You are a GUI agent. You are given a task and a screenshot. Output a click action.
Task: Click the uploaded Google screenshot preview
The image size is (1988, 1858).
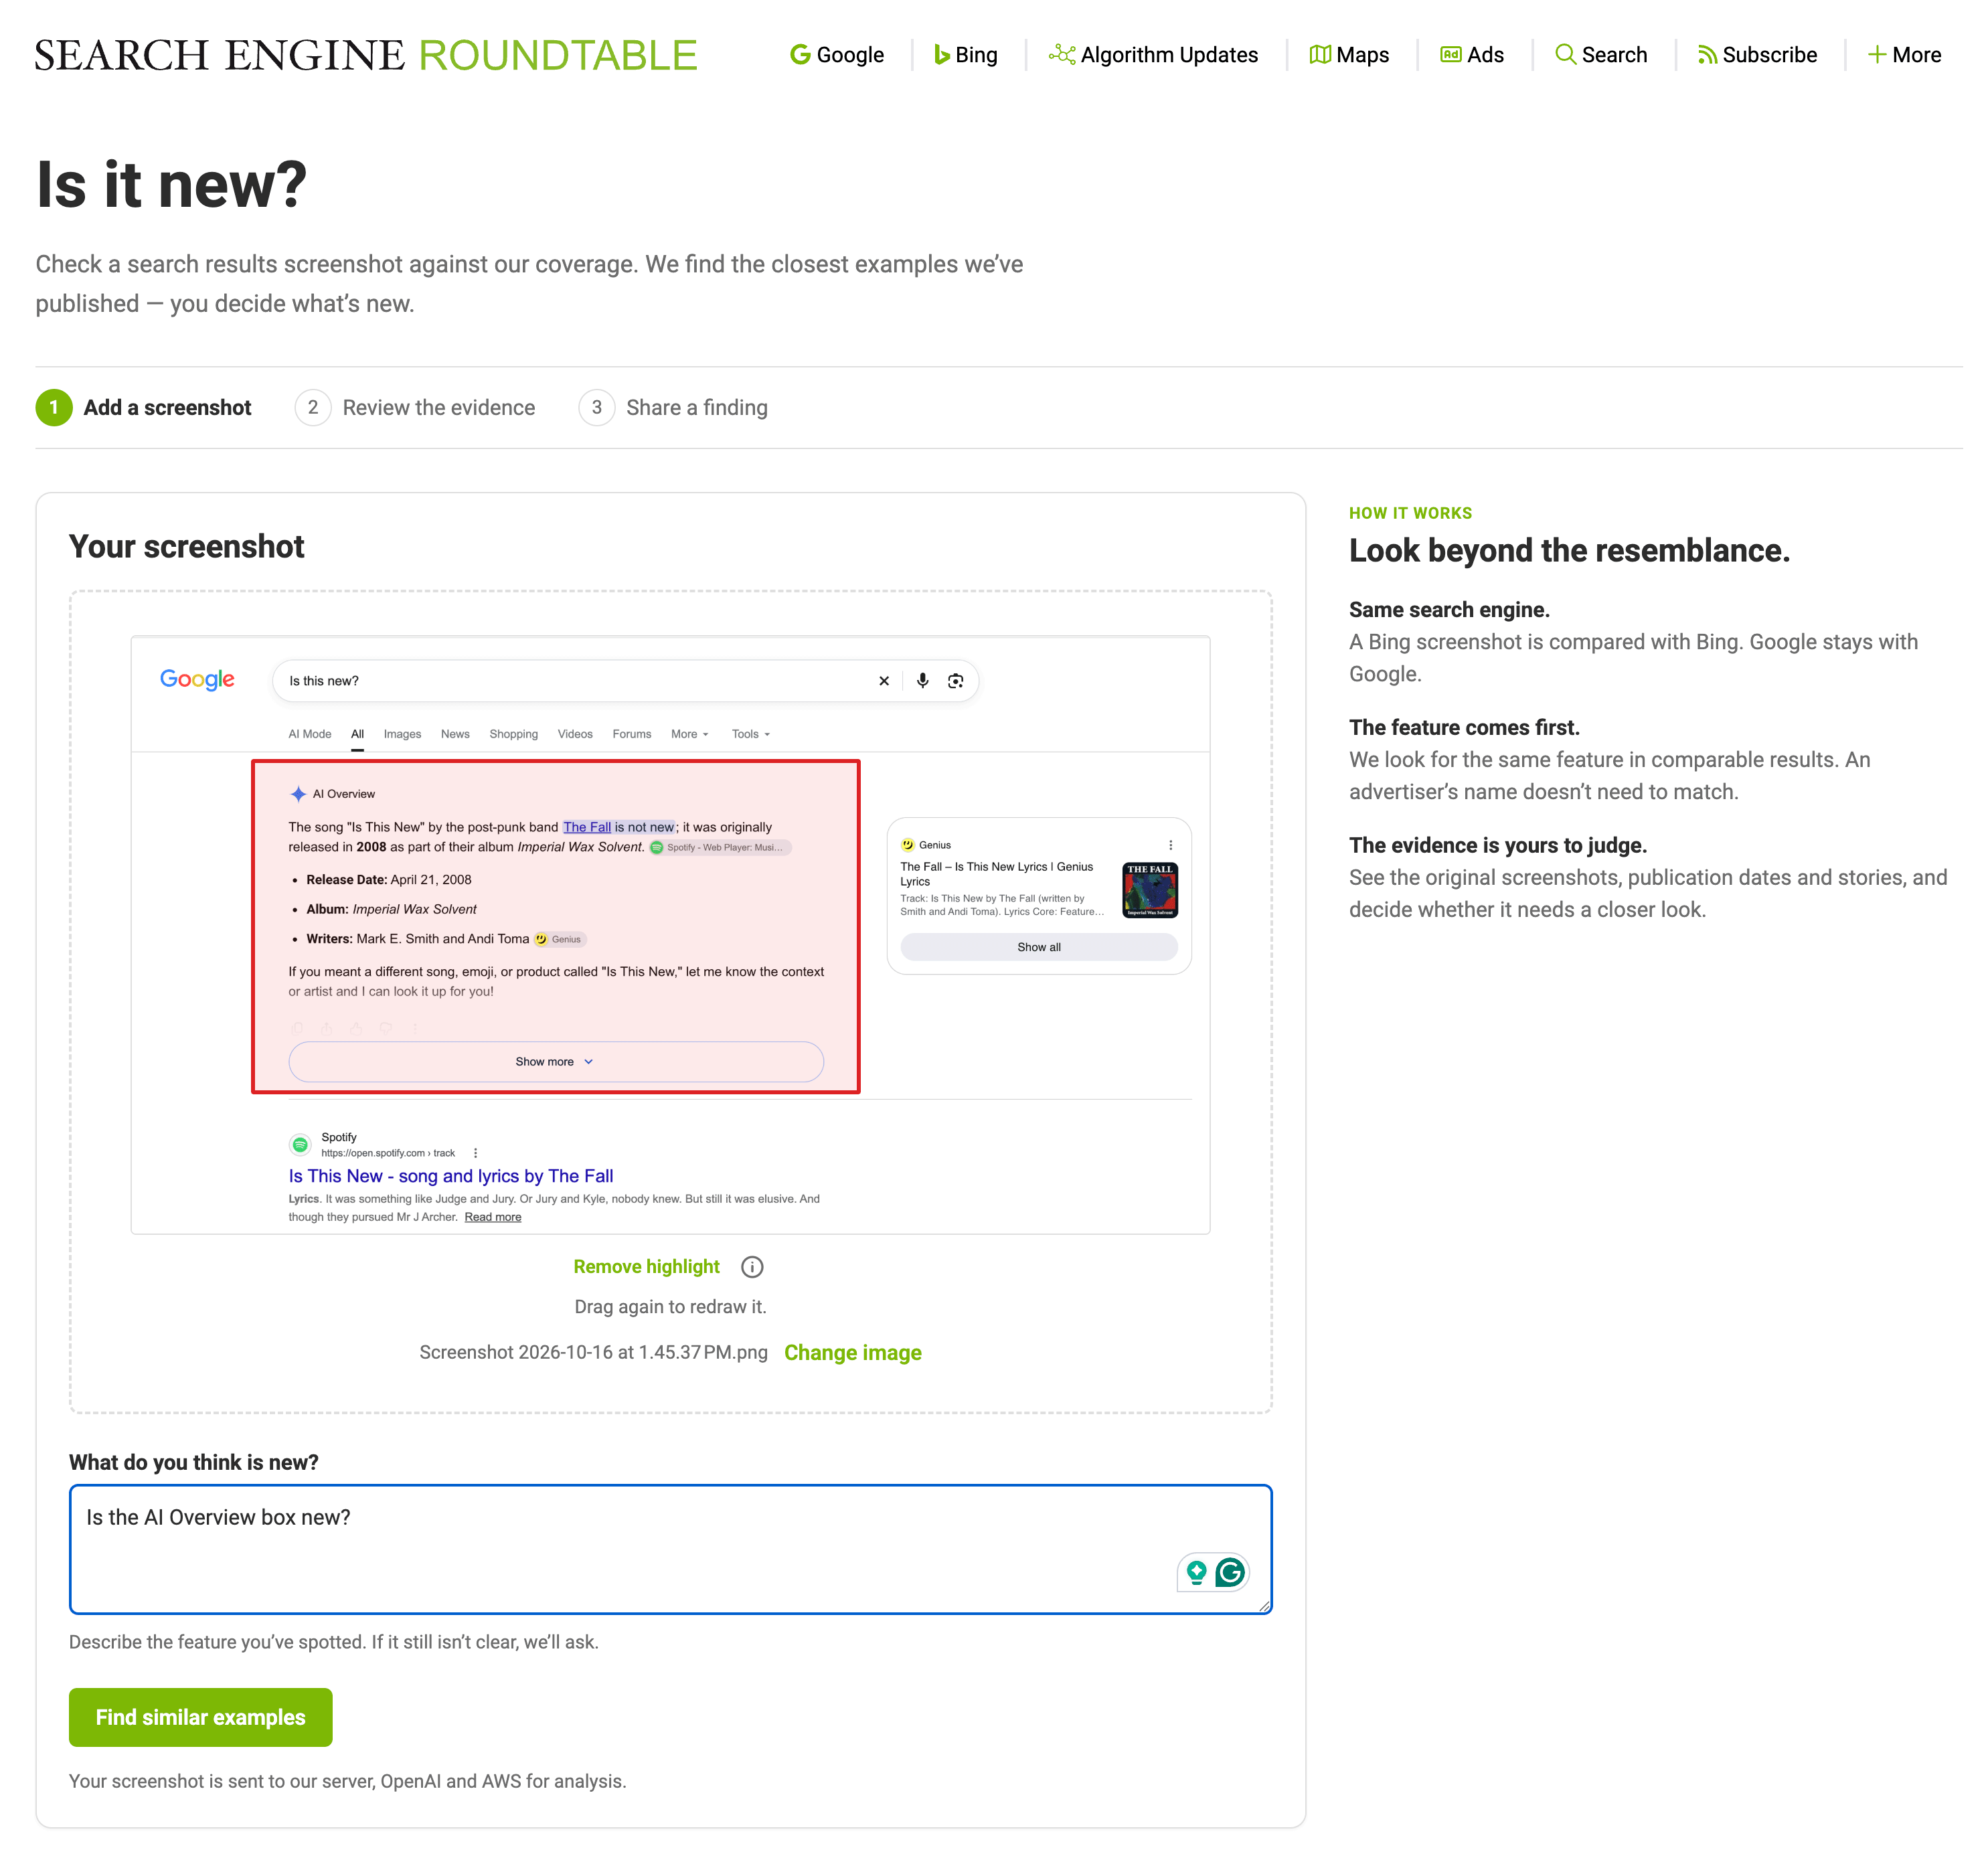click(x=670, y=935)
